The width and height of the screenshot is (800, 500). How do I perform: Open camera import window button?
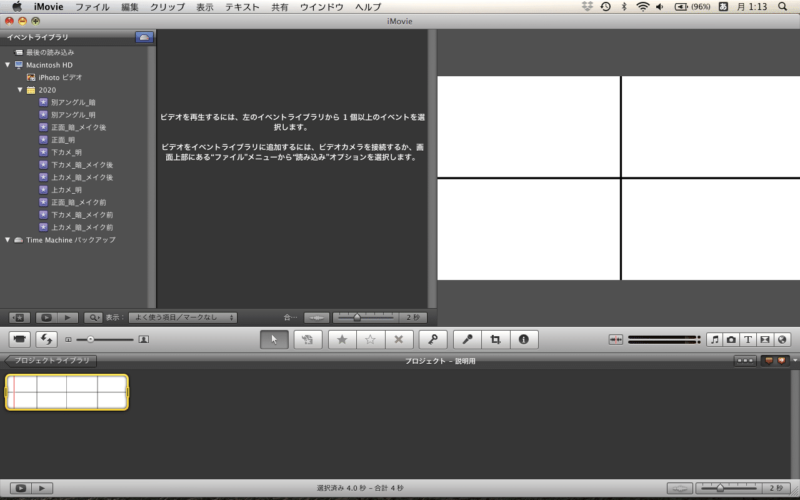pyautogui.click(x=19, y=339)
